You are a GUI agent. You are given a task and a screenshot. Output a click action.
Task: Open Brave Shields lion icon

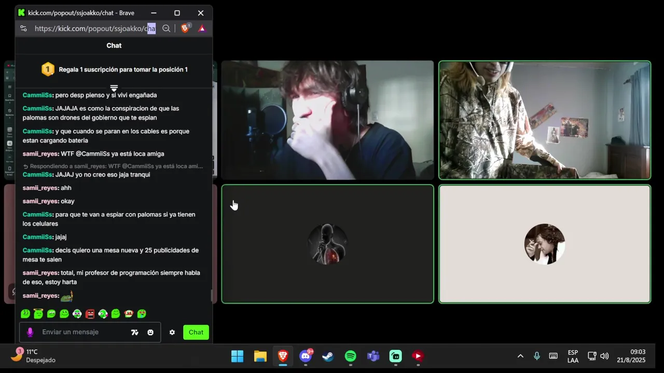[185, 28]
